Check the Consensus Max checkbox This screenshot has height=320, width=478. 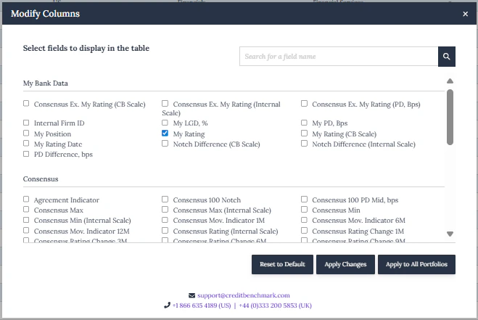coord(26,209)
